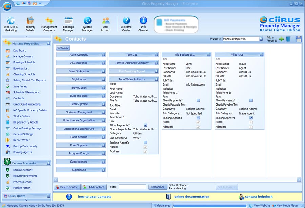Toggle Villas R Us Booking Agent checkbox
Viewport: 305px width, 208px height.
click(251, 118)
